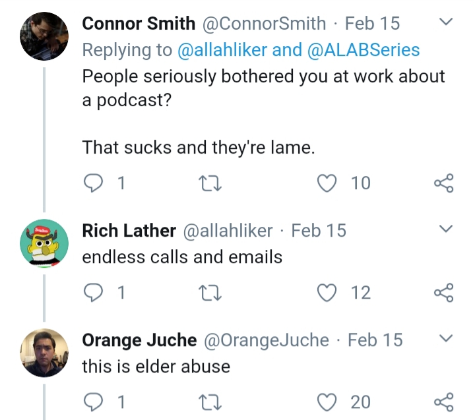
Task: Reply to Connor Smith's tweet
Action: pyautogui.click(x=93, y=183)
